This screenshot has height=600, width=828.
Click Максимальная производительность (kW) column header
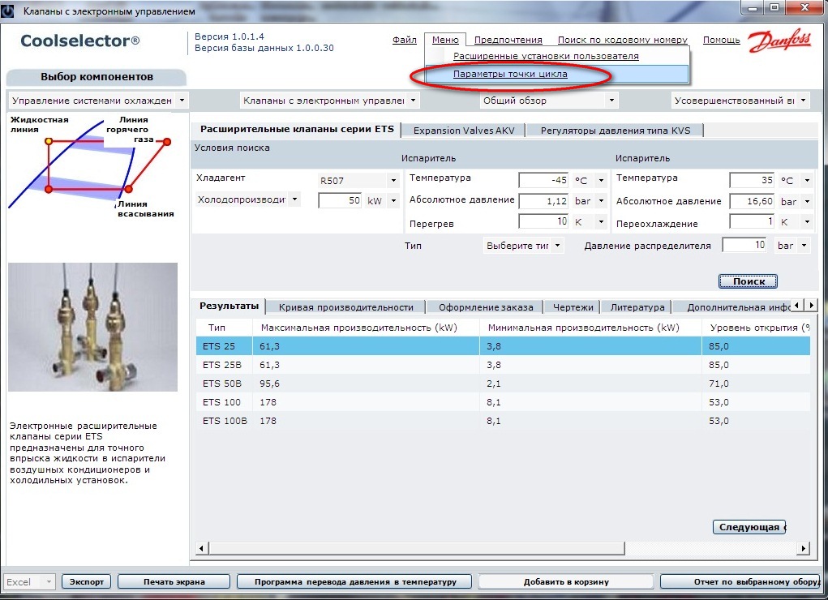point(366,328)
